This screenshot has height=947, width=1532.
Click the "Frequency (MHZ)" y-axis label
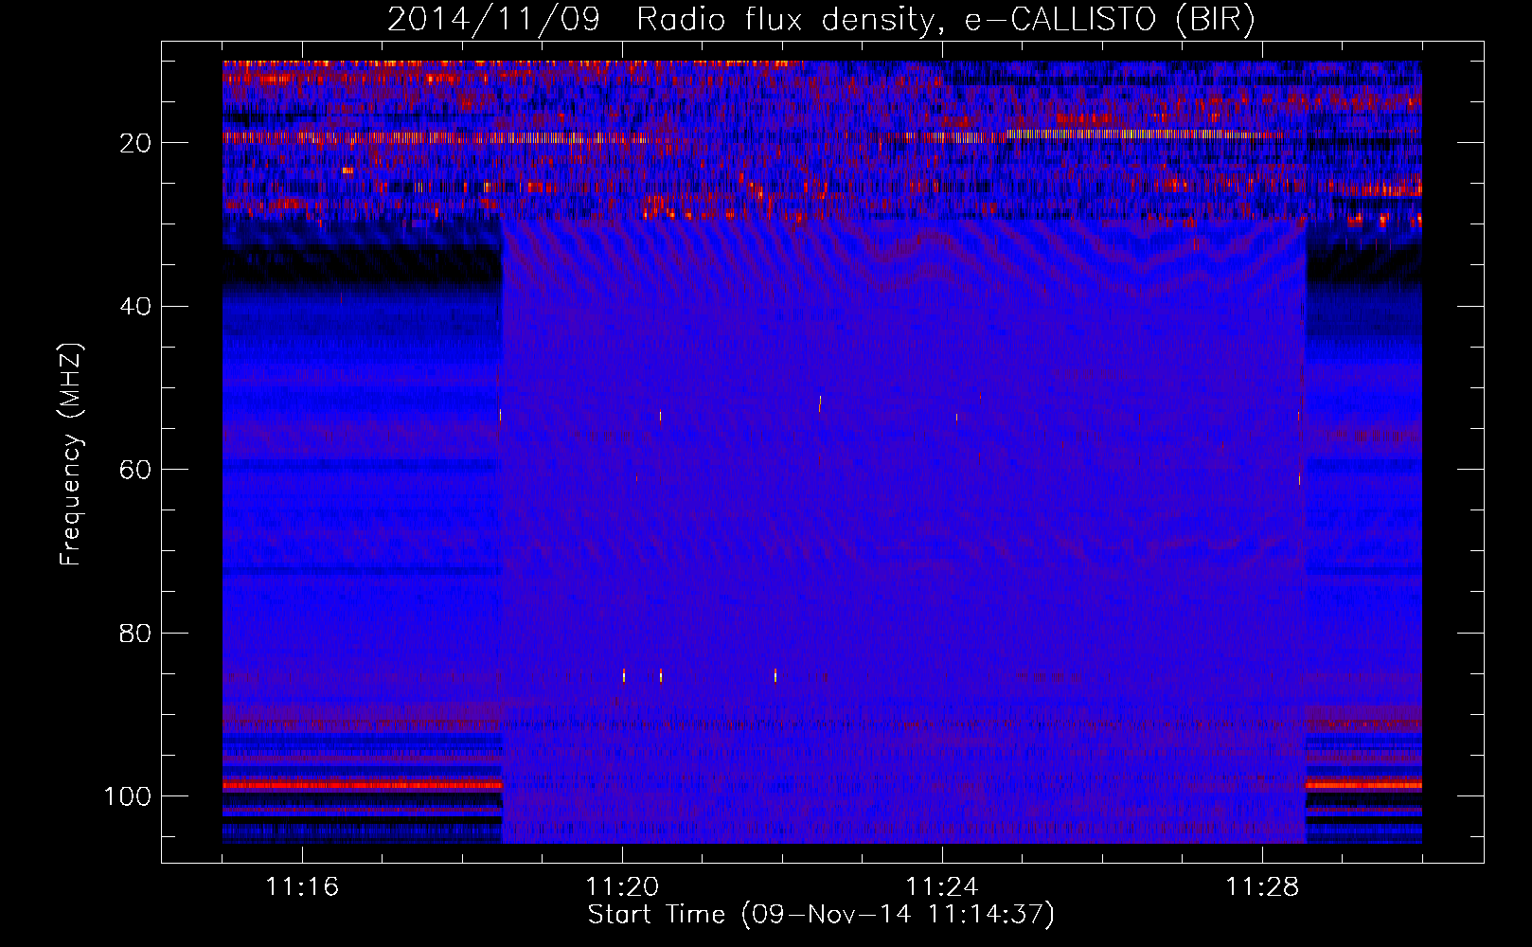coord(72,454)
